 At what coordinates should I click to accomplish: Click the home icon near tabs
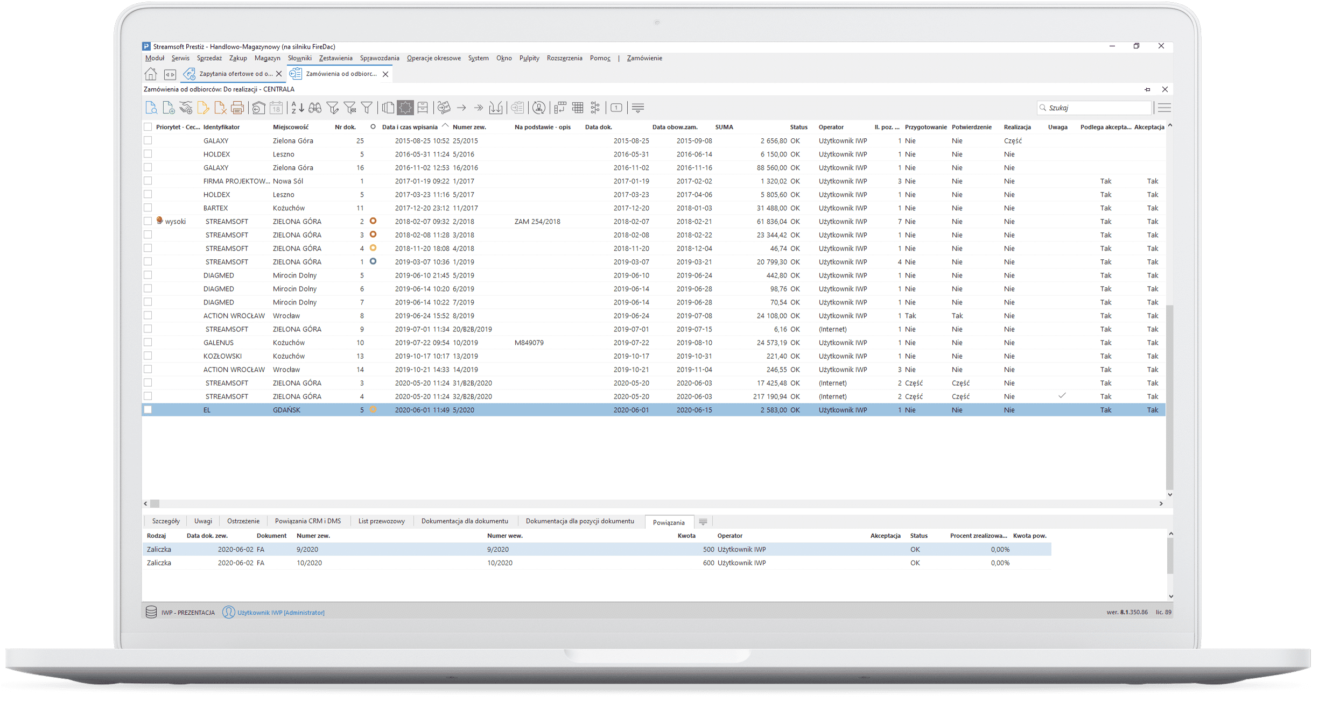[x=151, y=74]
